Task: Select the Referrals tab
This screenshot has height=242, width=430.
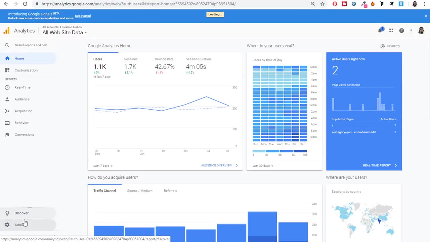Action: coord(170,191)
